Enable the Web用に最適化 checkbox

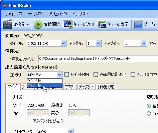click(96, 75)
